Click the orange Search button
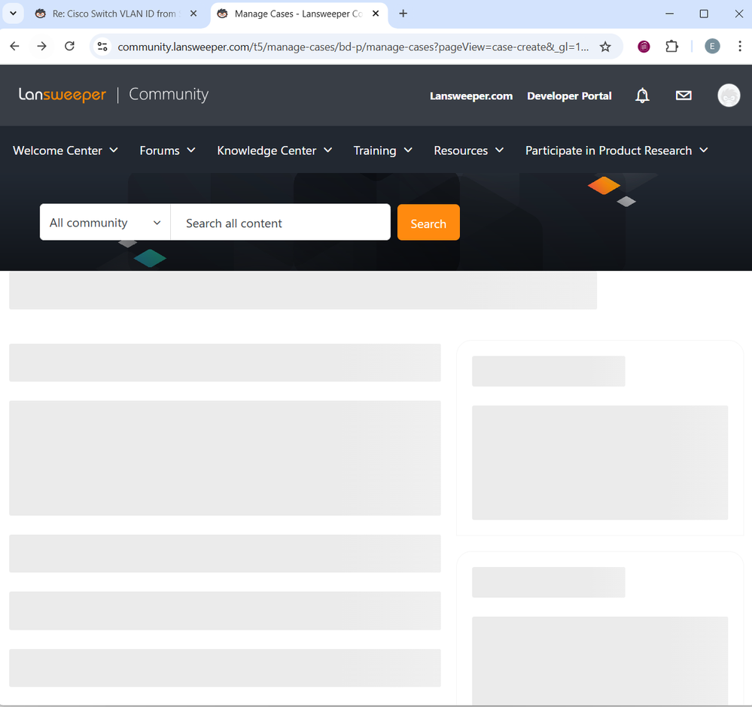The image size is (752, 707). (428, 223)
